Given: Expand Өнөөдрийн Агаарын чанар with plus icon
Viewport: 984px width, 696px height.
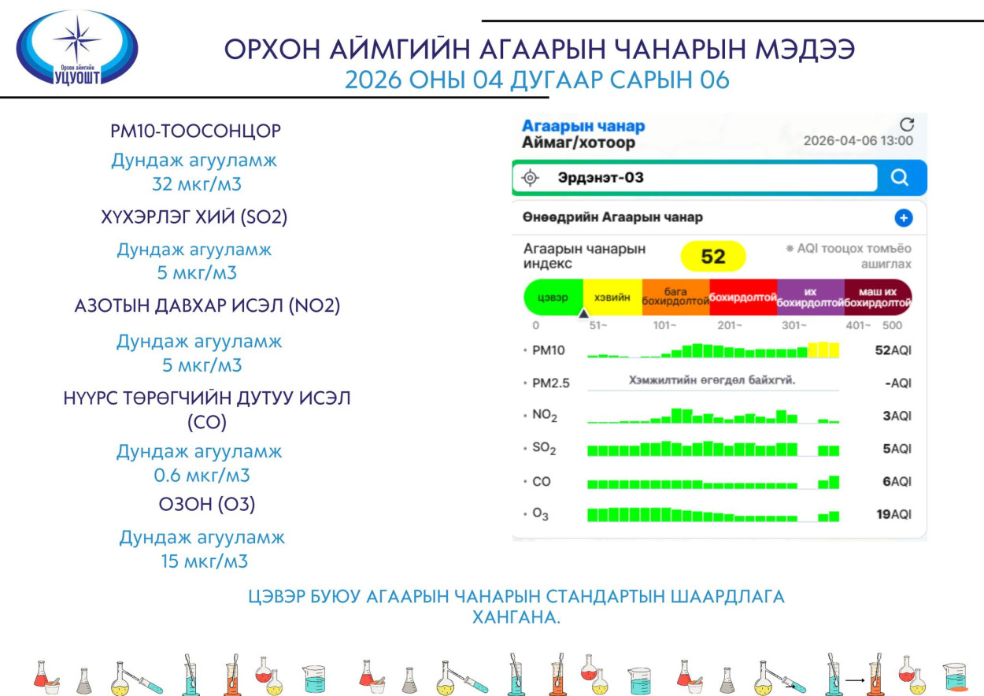Looking at the screenshot, I should pyautogui.click(x=903, y=218).
